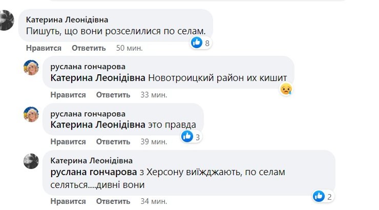379x210 pixels.
Task: Click the mention "Катерина Леонідівна" in the "это правда" reply
Action: [x=98, y=124]
